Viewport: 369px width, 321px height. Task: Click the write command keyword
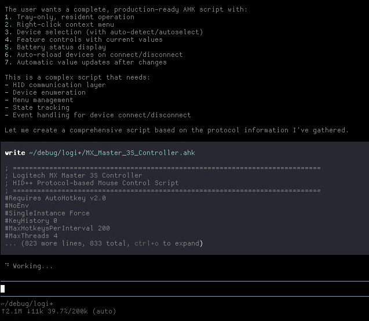(14, 153)
